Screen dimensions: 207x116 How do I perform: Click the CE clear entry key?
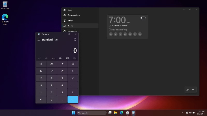point(51,64)
